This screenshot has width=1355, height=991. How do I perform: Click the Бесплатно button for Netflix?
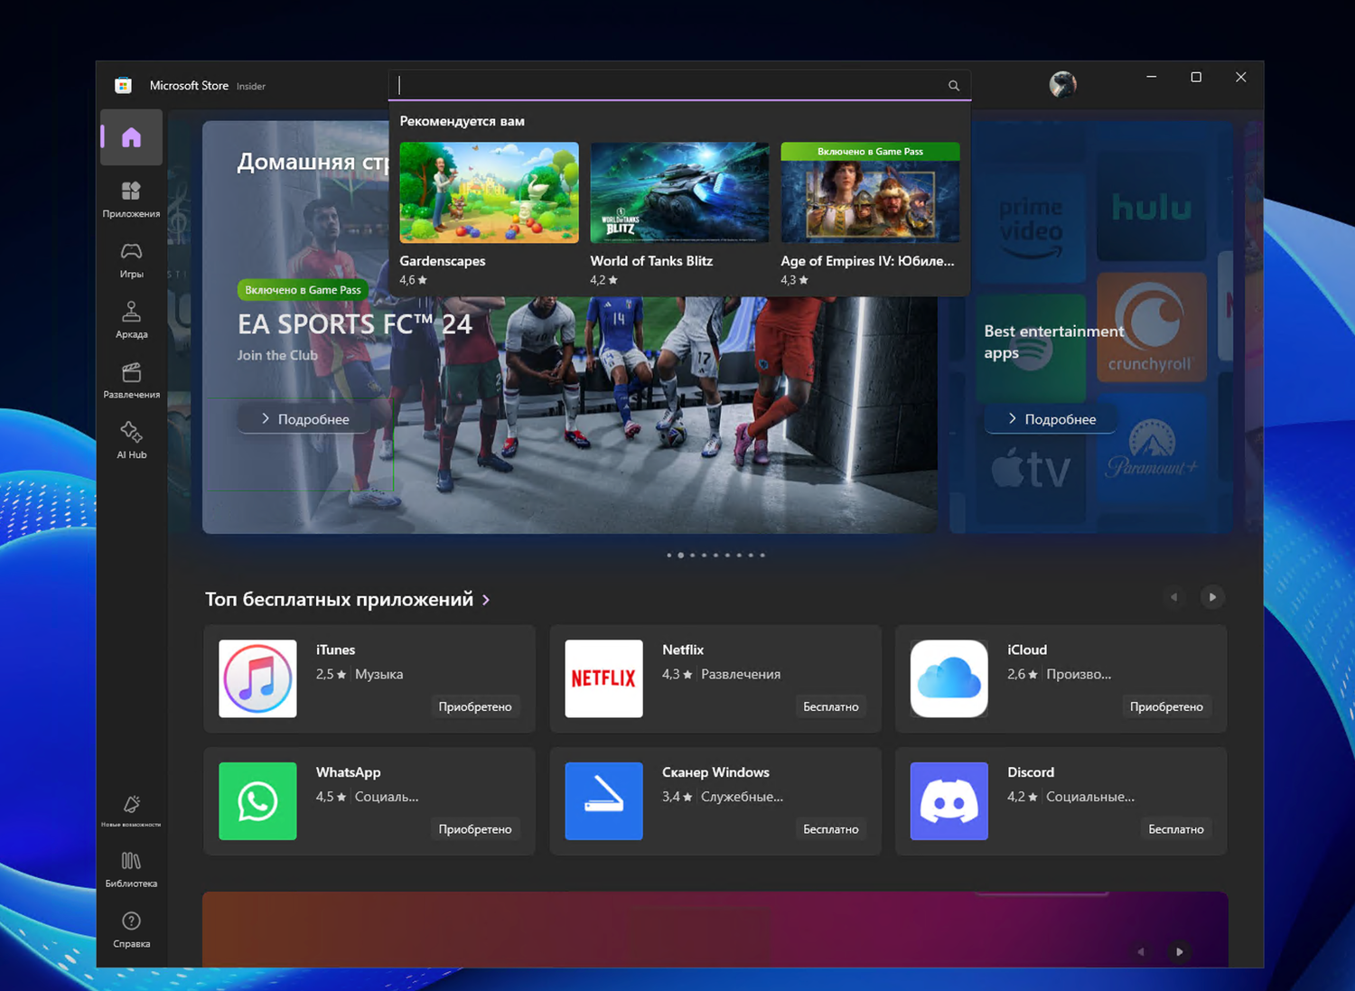pos(831,706)
